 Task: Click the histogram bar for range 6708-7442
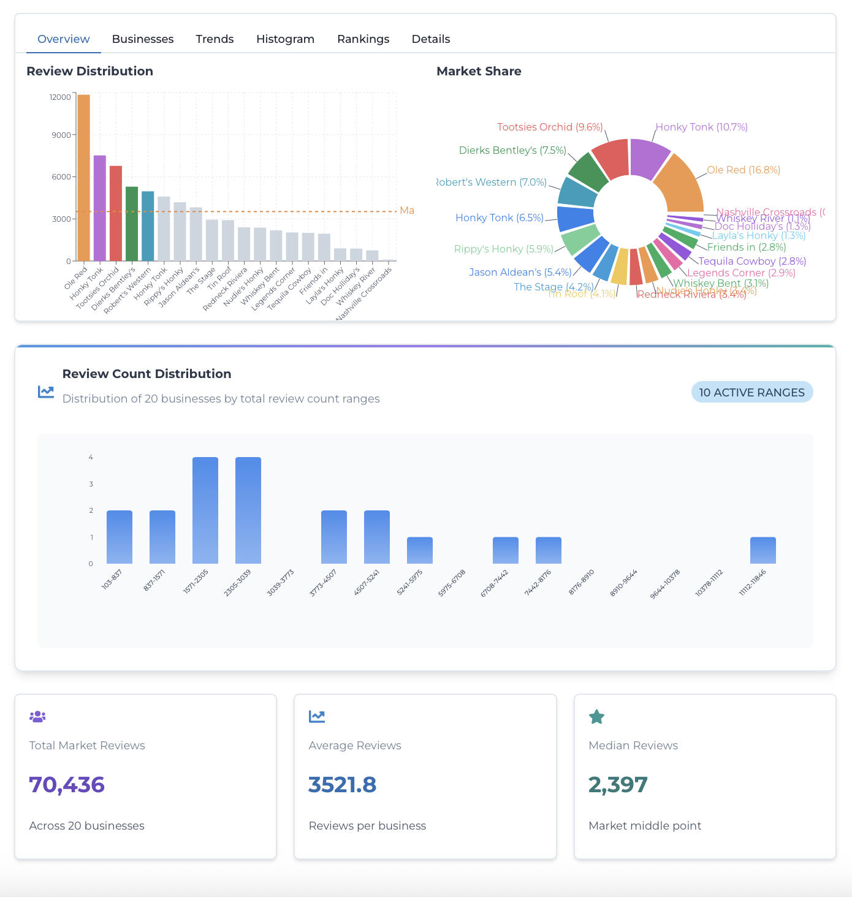(x=506, y=550)
